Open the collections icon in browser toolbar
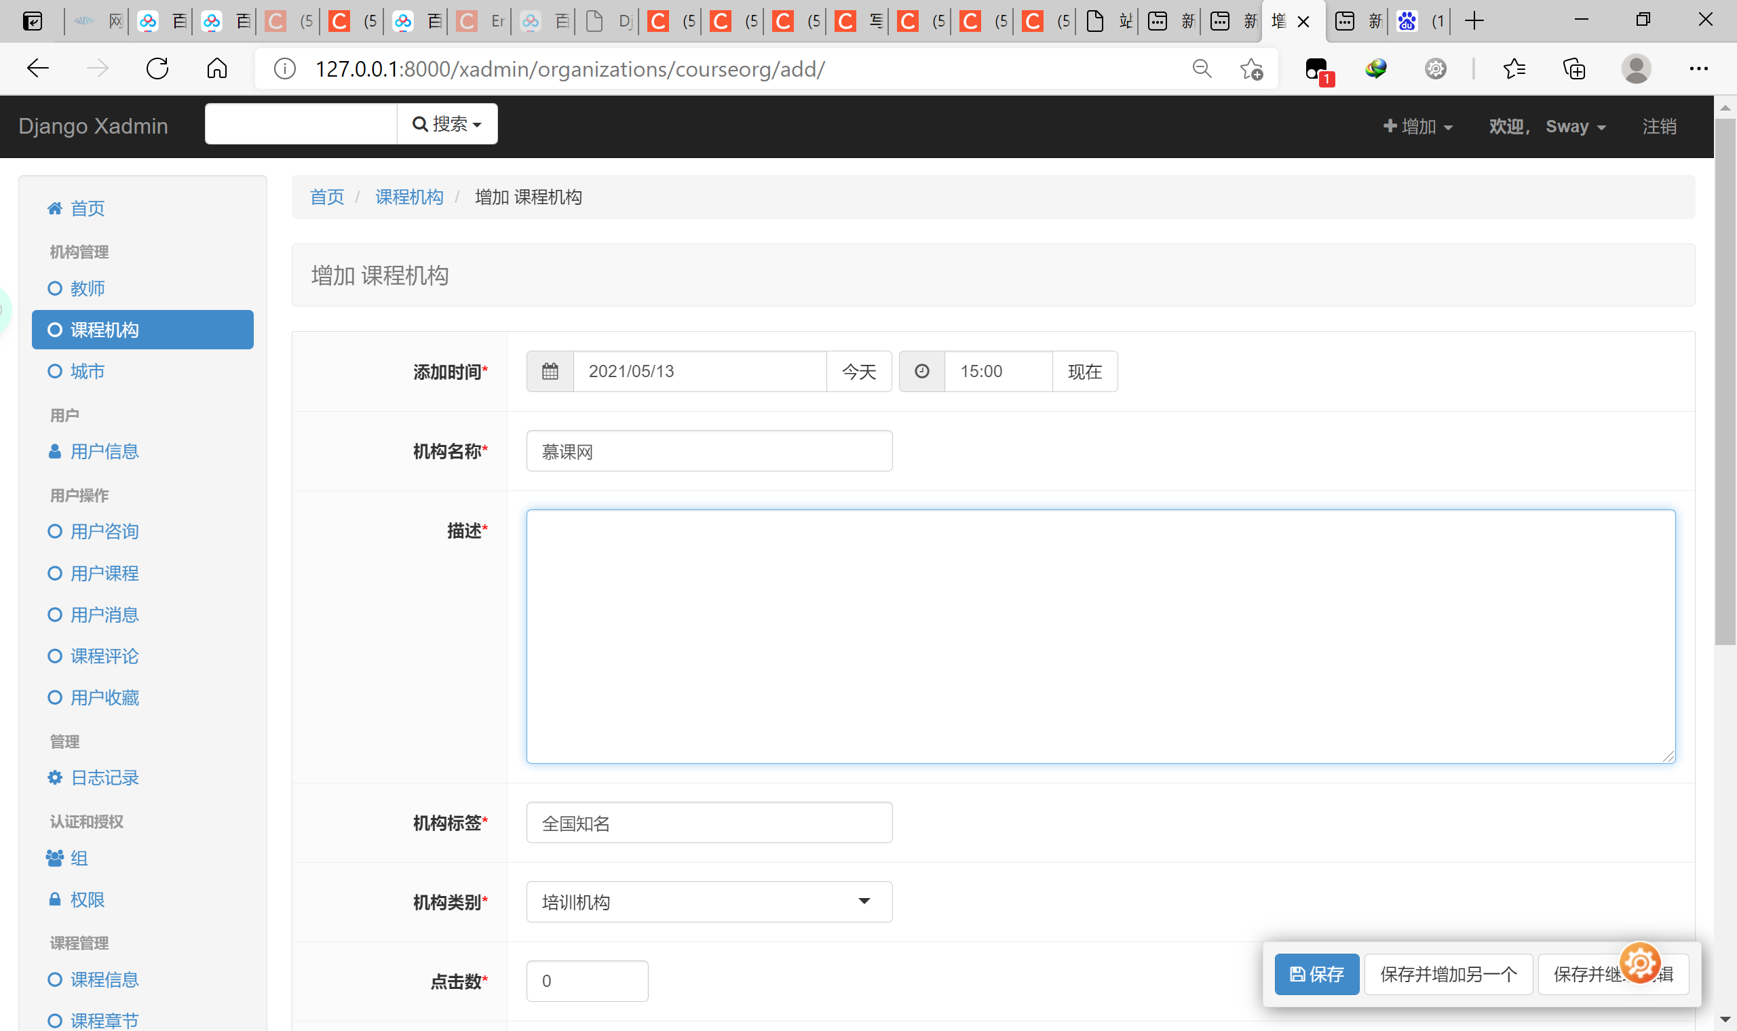The width and height of the screenshot is (1737, 1031). 1573,69
